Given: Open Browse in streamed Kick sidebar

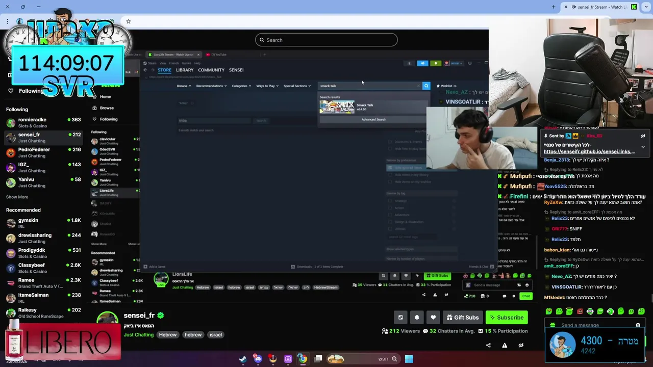Looking at the screenshot, I should [104, 108].
